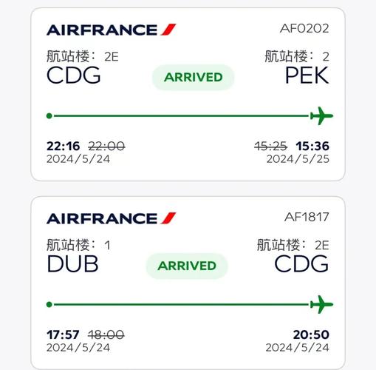This screenshot has width=376, height=370.
Task: Click the actual arrival time 15:36
Action: point(312,146)
